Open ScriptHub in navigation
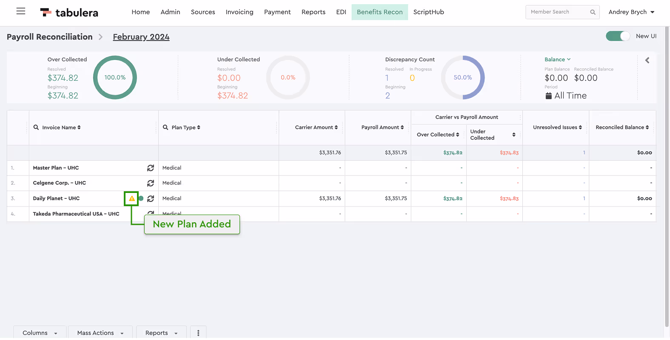 click(429, 12)
